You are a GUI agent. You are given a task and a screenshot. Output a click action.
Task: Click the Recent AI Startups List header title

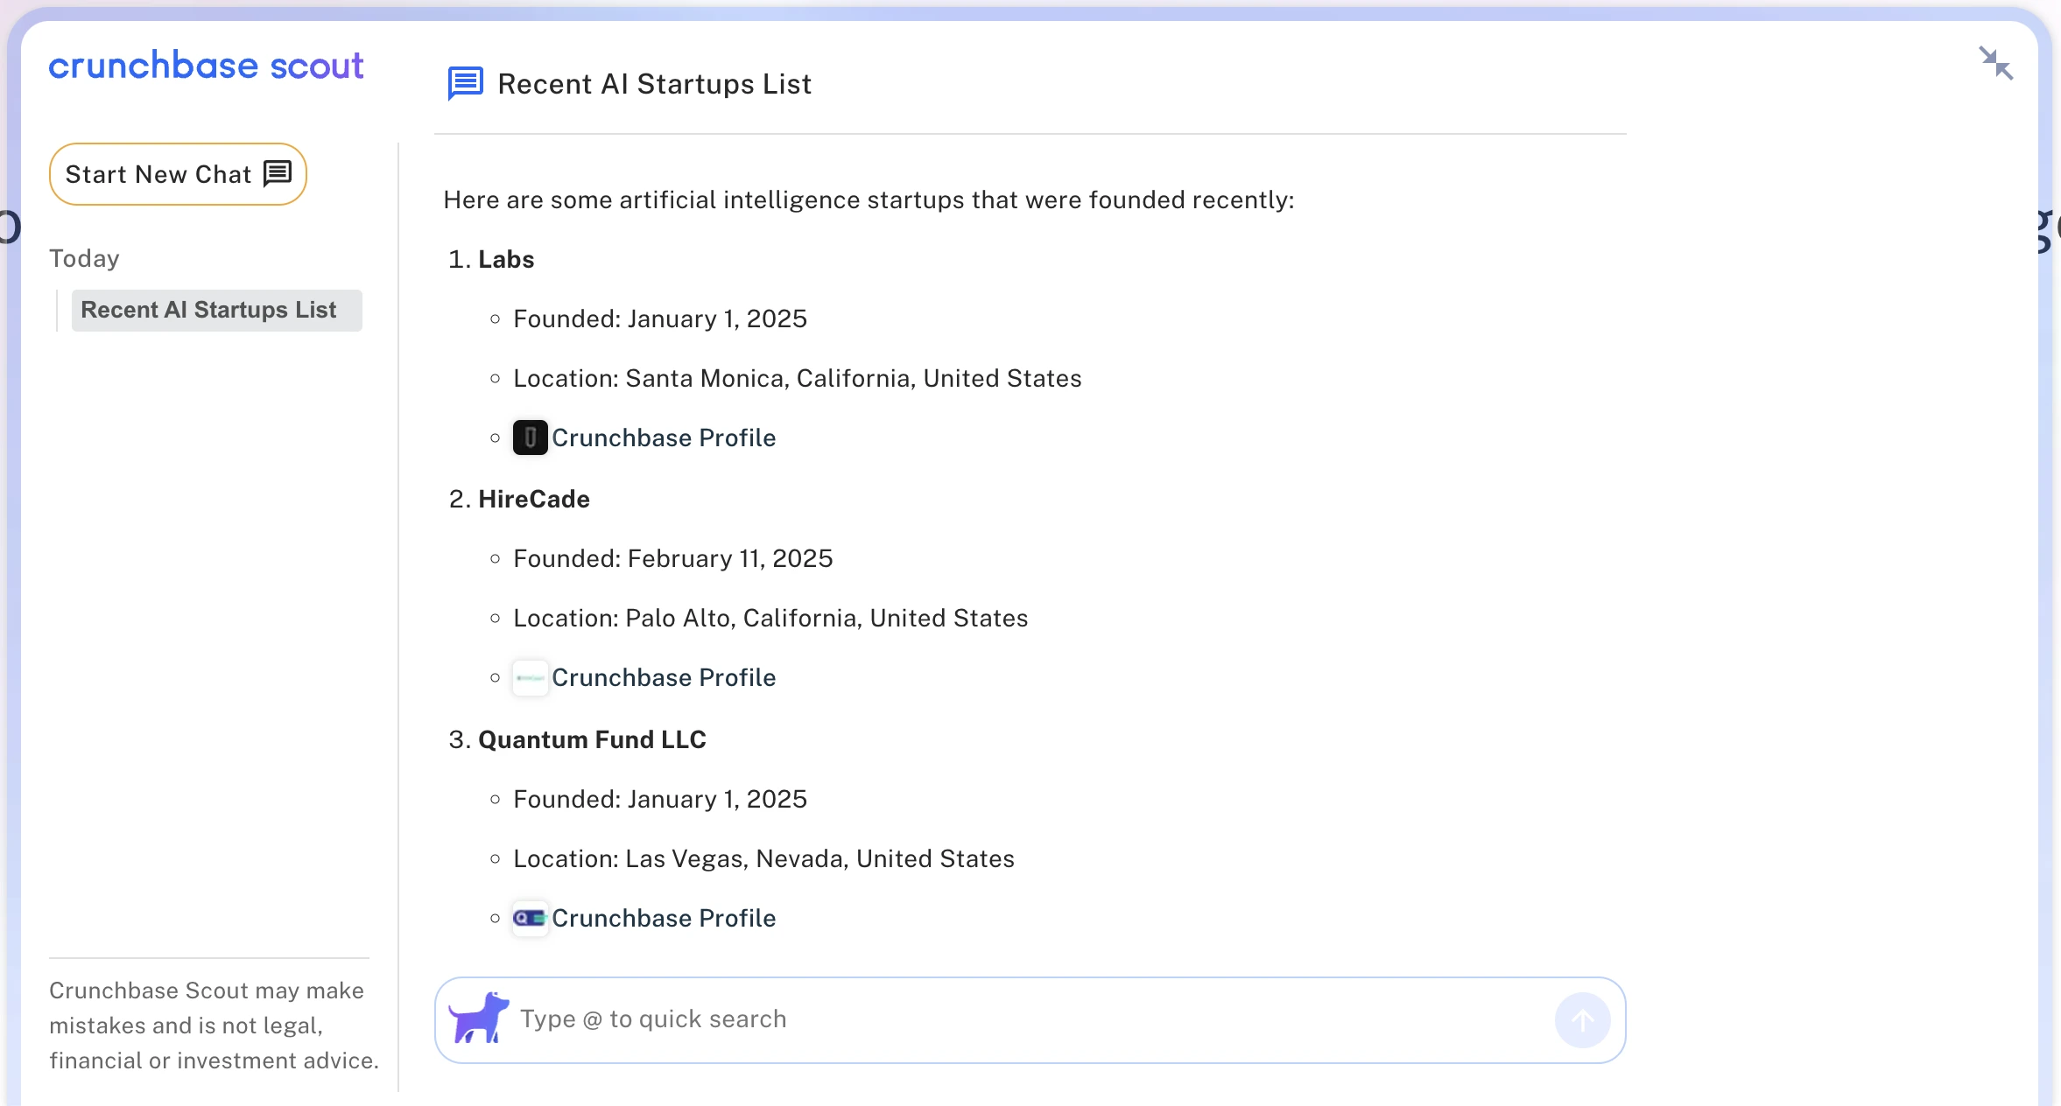tap(654, 84)
